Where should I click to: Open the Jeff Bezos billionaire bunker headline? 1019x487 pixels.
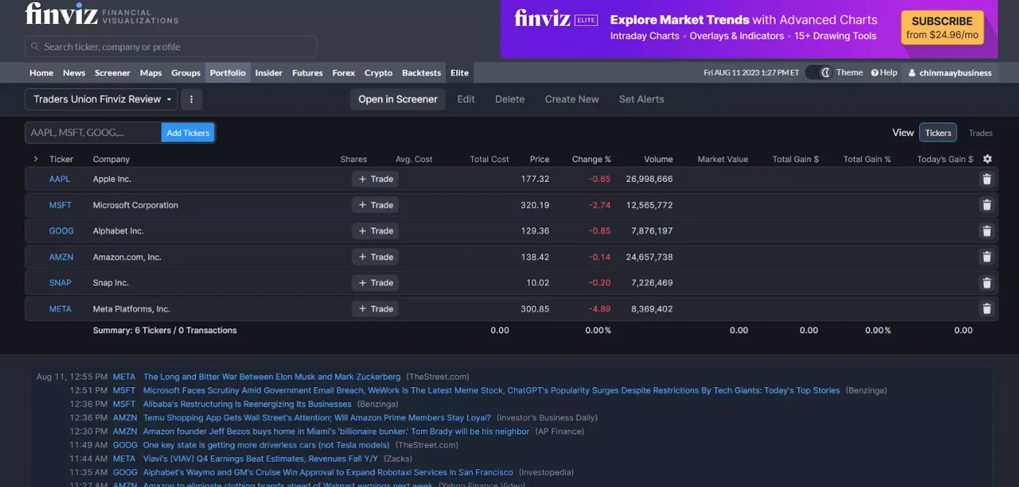[x=336, y=432]
